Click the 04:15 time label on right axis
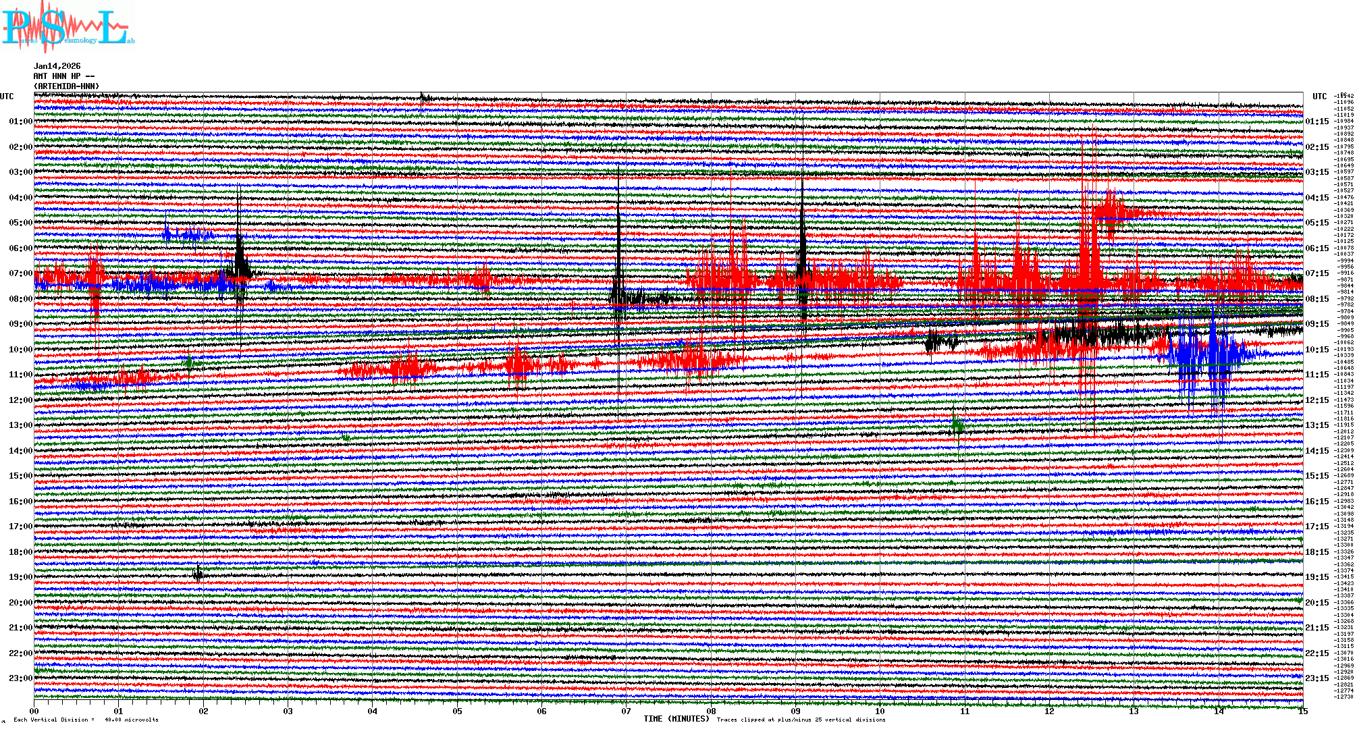 point(1316,198)
